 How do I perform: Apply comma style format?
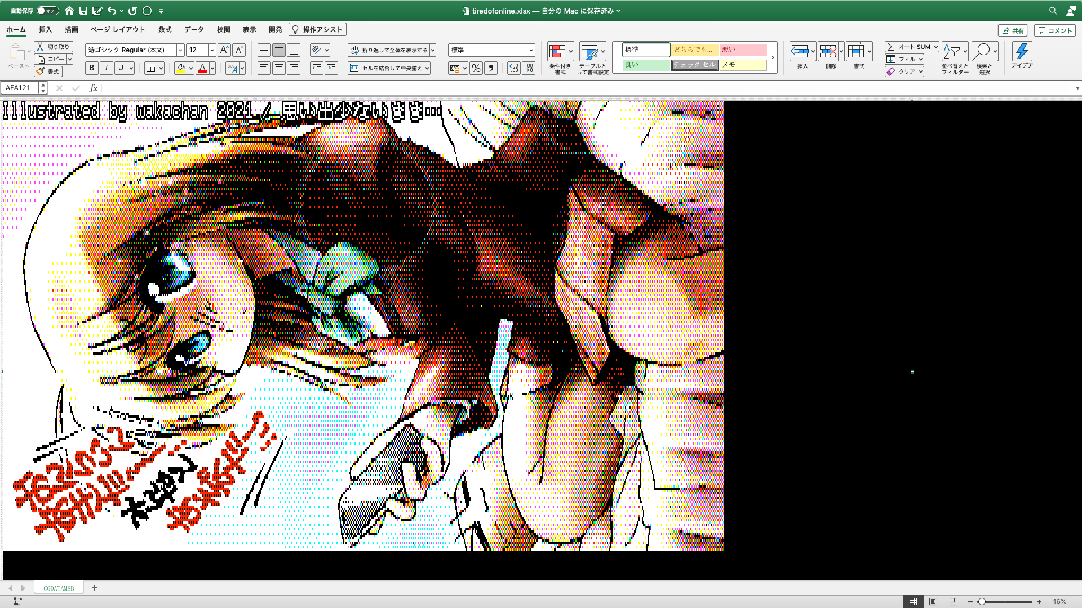coord(491,68)
